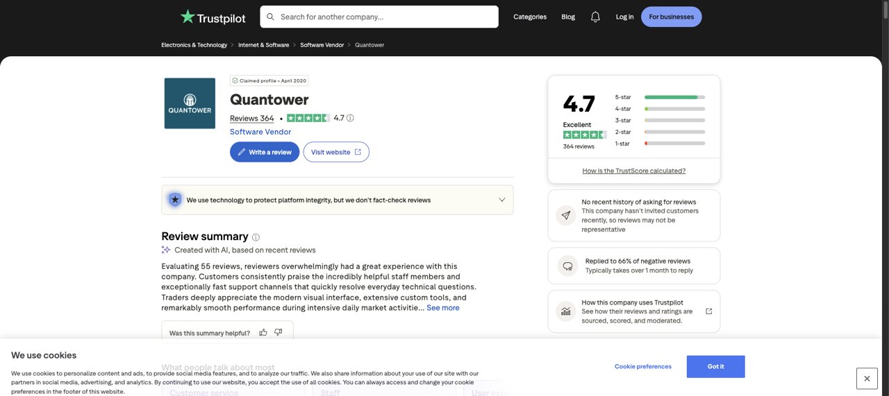
Task: Open external link icon for Trustpilot usage
Action: pos(708,311)
